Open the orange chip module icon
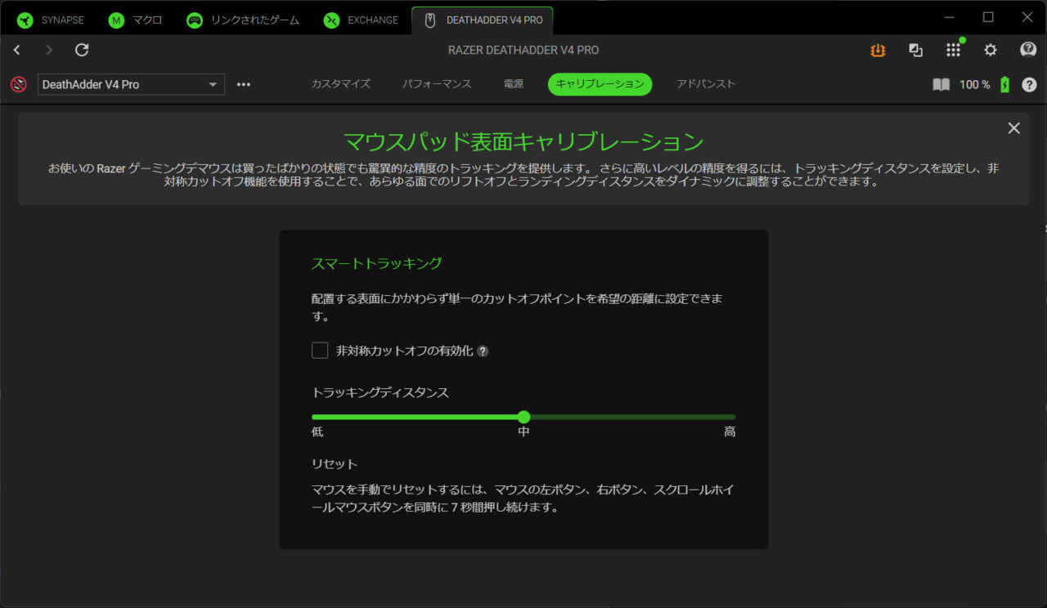 [878, 50]
